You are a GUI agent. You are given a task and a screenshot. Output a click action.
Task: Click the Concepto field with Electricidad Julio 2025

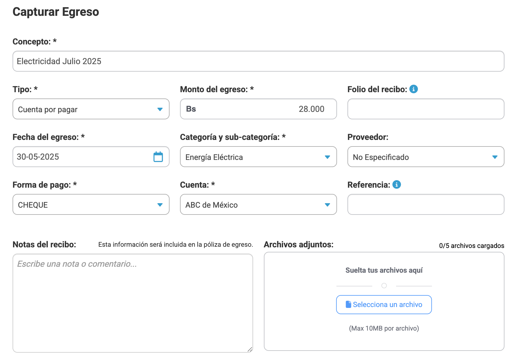(258, 61)
